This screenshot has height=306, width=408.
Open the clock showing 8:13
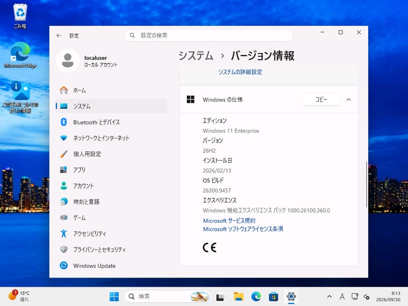(388, 296)
